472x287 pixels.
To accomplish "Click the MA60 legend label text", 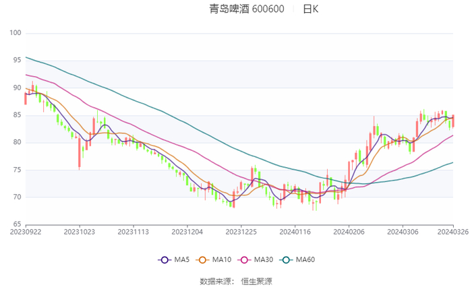I will click(305, 259).
